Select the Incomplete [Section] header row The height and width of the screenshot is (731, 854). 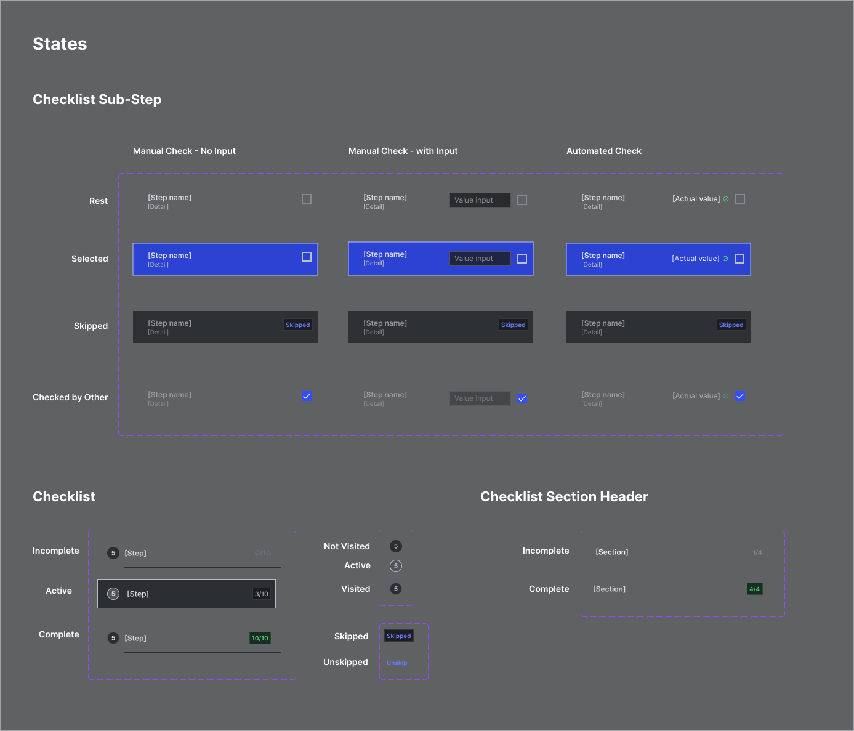point(679,552)
